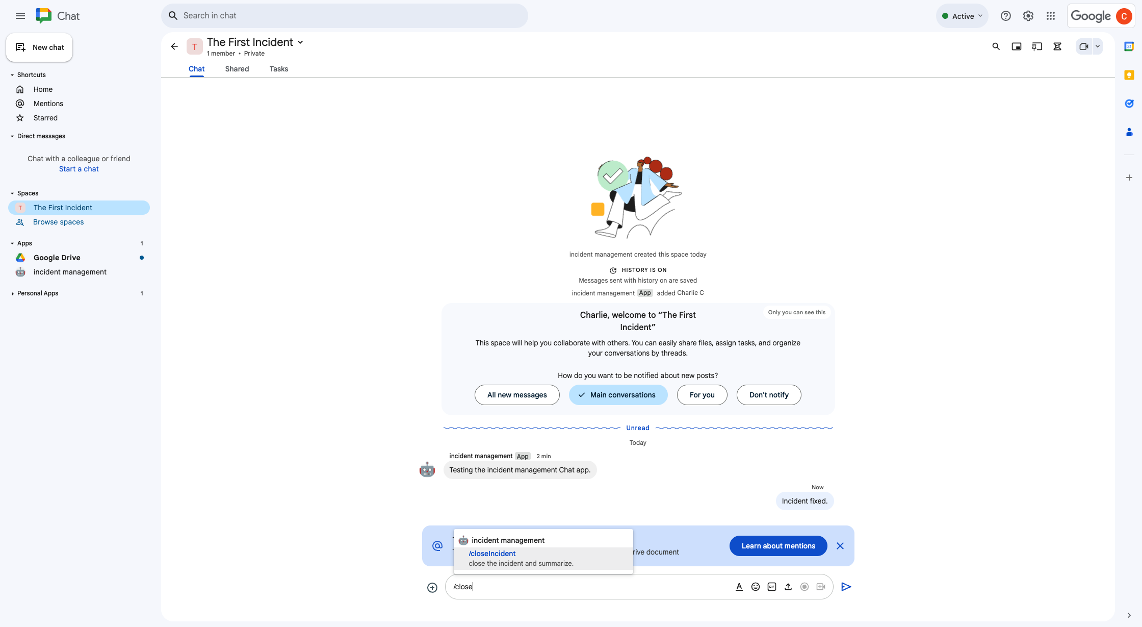Open the emoji picker in compose bar
The image size is (1142, 627).
coord(756,587)
